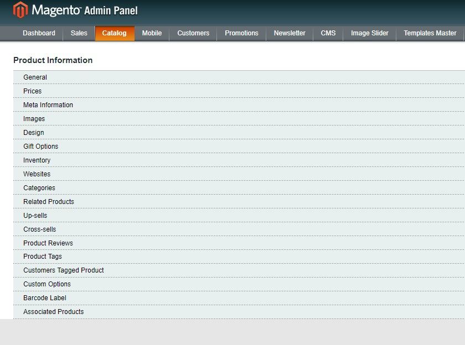The width and height of the screenshot is (465, 345).
Task: Open the Dashboard menu
Action: coord(39,33)
